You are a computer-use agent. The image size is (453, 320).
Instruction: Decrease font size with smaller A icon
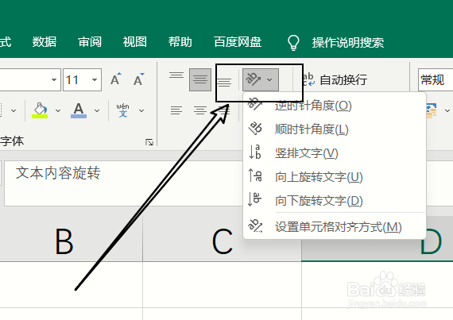tap(138, 79)
